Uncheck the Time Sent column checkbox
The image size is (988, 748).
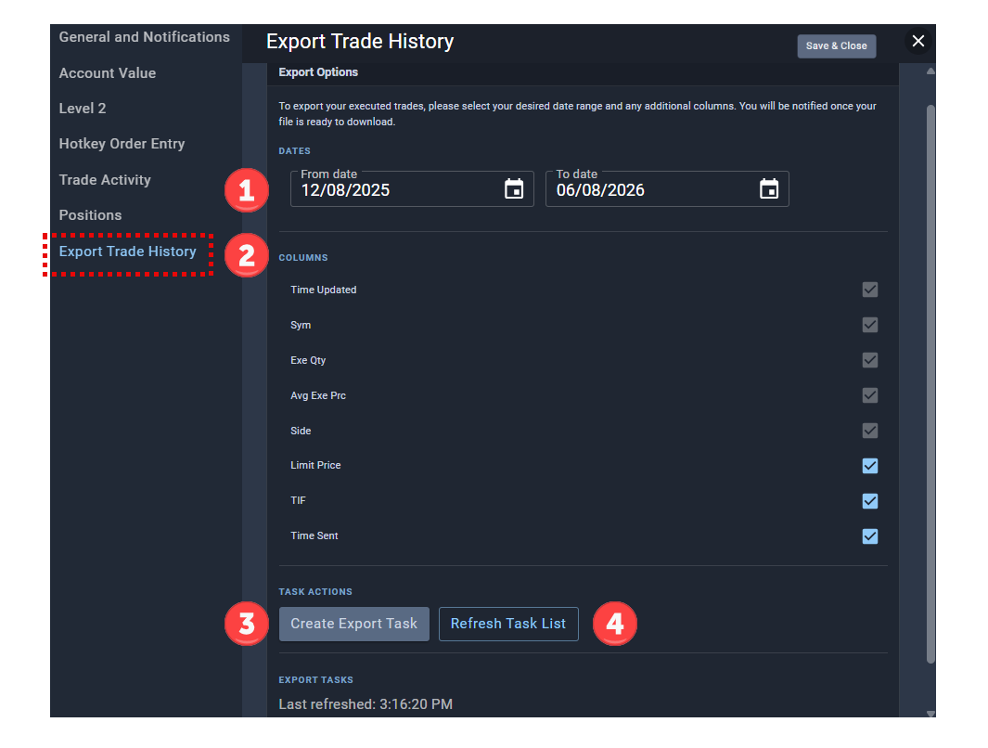(869, 536)
